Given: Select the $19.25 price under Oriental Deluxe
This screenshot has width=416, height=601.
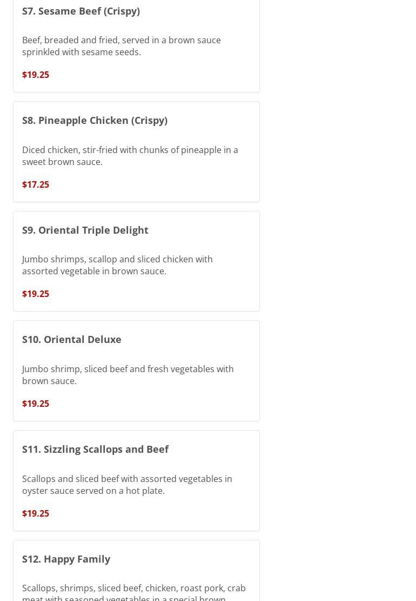Looking at the screenshot, I should 36,404.
